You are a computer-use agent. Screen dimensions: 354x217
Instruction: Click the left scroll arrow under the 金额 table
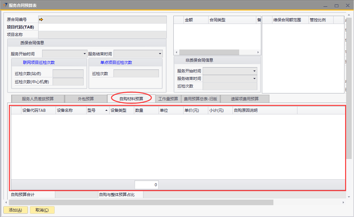coord(176,52)
